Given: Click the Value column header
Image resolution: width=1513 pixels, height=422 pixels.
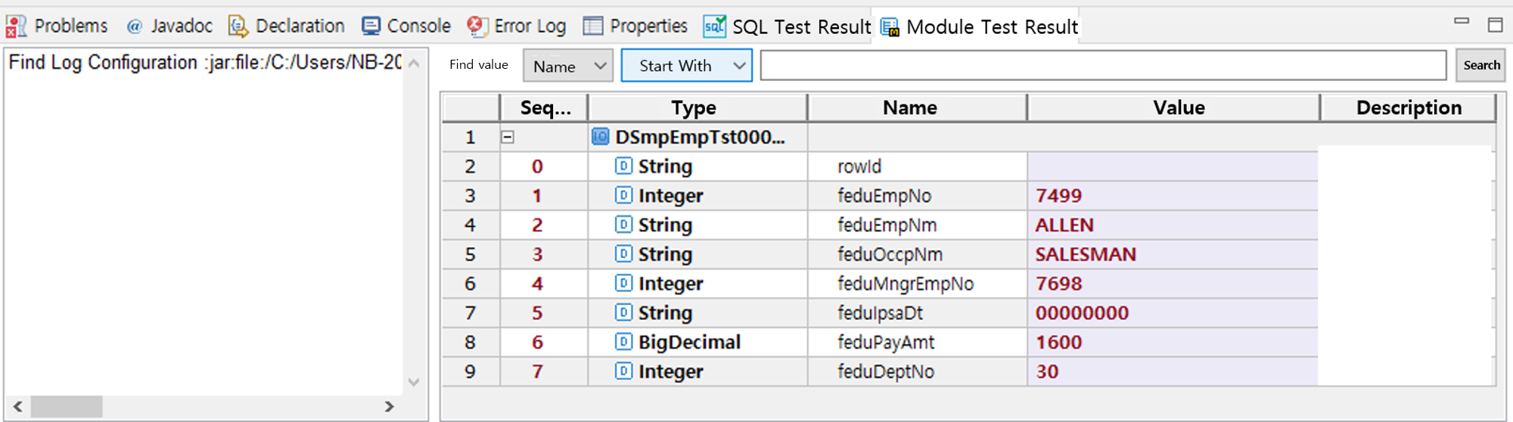Looking at the screenshot, I should pyautogui.click(x=1178, y=108).
